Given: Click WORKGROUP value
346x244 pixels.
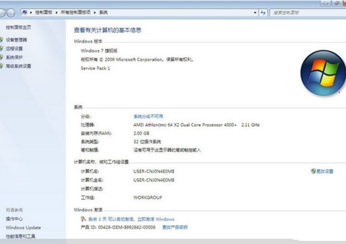Looking at the screenshot, I should pos(147,197).
